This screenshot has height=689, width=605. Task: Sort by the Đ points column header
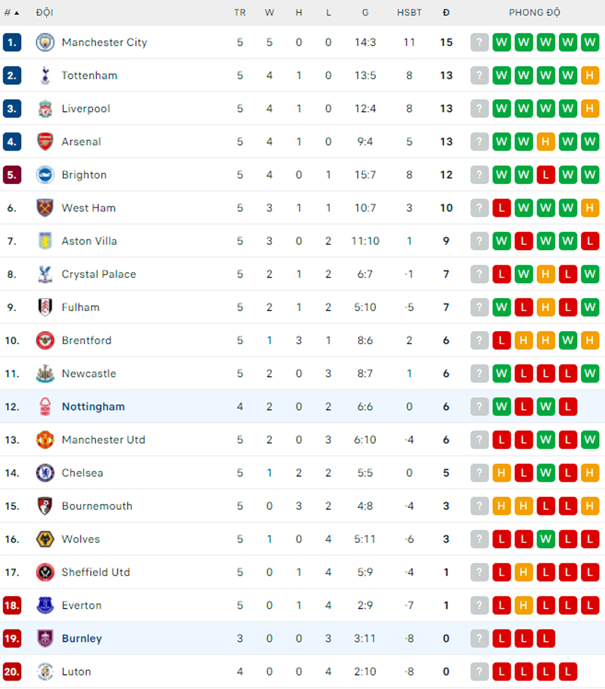(446, 12)
